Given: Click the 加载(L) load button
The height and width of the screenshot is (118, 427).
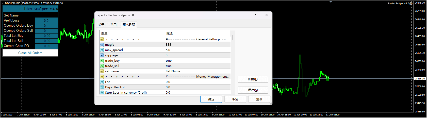Looking at the screenshot, I should pos(253,79).
